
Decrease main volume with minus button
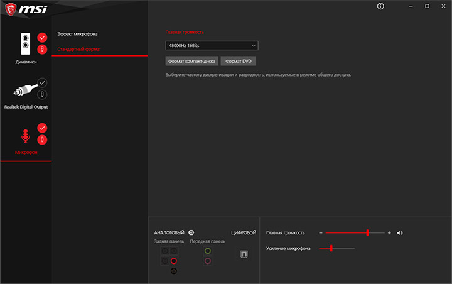321,233
